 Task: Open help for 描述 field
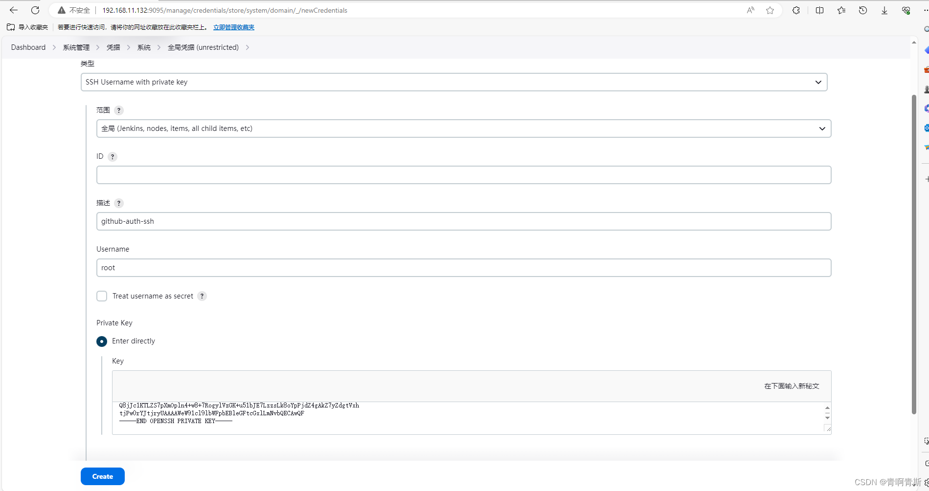[119, 203]
